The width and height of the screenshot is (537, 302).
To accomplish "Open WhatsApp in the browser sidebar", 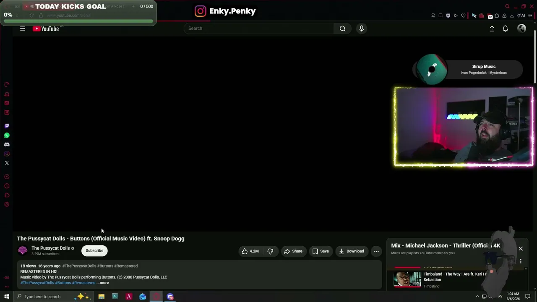I will [x=7, y=135].
